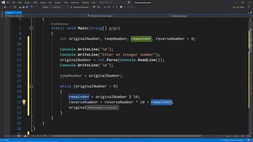Click the yellow warning count indicator
Screen dimensions: 253x142
26,136
